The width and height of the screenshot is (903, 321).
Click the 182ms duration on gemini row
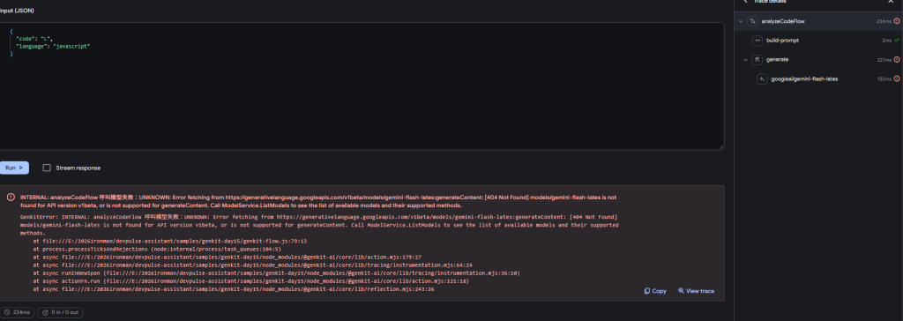tap(884, 79)
